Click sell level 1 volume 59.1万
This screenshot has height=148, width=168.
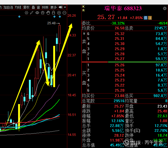click(161, 59)
